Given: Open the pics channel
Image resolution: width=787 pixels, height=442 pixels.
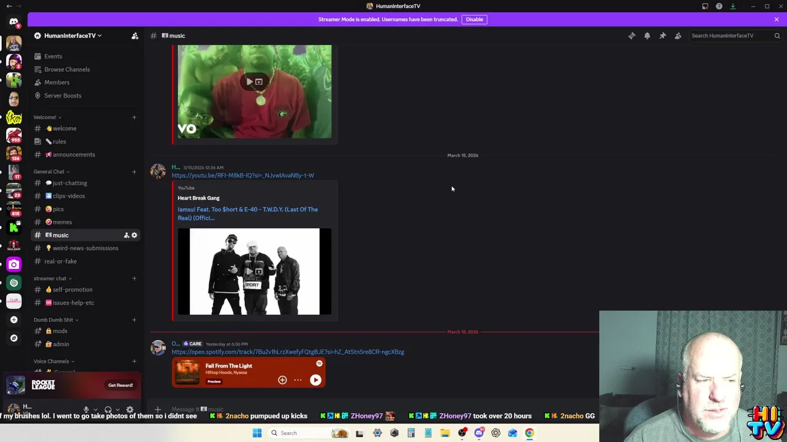Looking at the screenshot, I should (x=86, y=209).
